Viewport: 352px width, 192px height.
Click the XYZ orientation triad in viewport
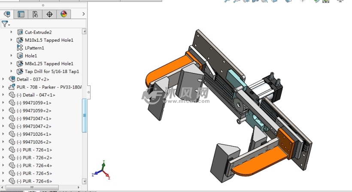102,170
